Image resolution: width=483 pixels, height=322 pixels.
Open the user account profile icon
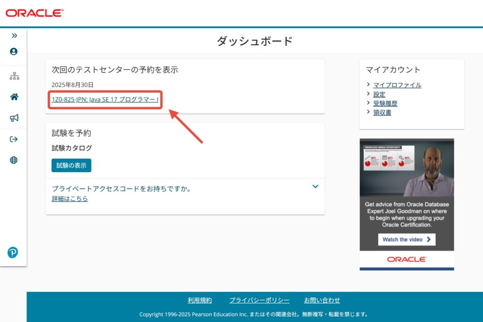(x=14, y=51)
